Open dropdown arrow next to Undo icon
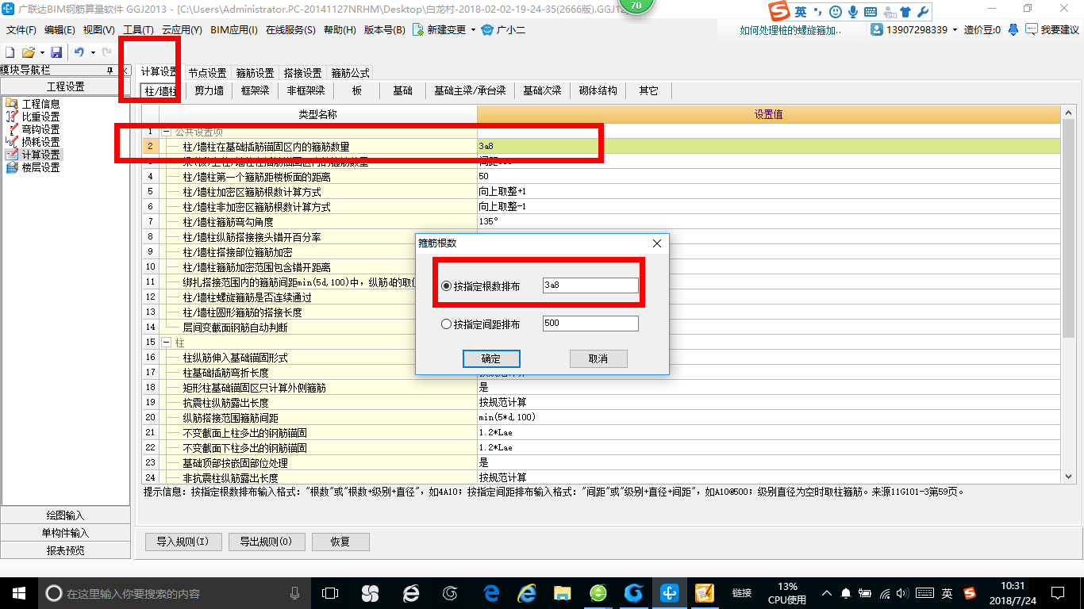 (93, 52)
